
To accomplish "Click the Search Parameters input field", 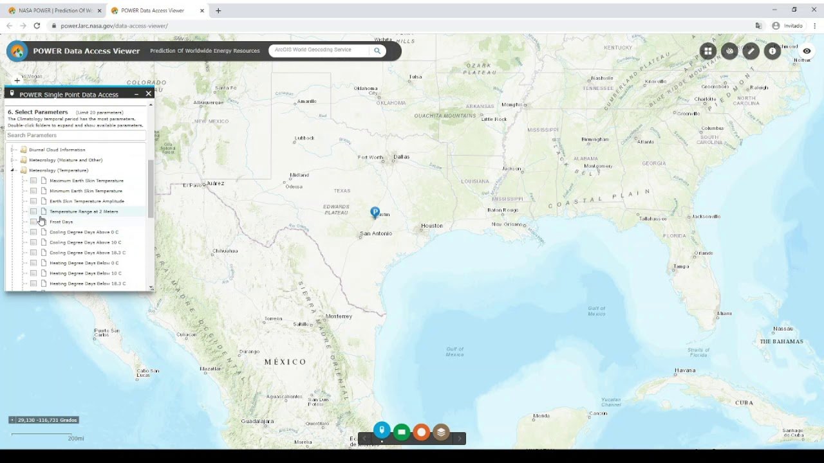I will pos(76,135).
